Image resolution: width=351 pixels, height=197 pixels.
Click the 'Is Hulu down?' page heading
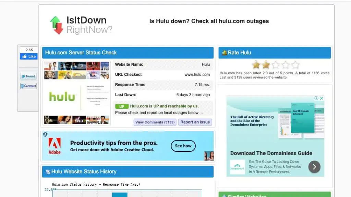pos(209,21)
